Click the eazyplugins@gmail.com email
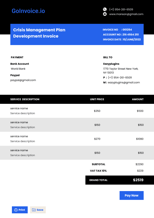 pyautogui.click(x=124, y=82)
